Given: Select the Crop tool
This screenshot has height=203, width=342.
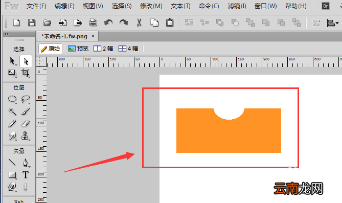Looking at the screenshot, I should 25,73.
